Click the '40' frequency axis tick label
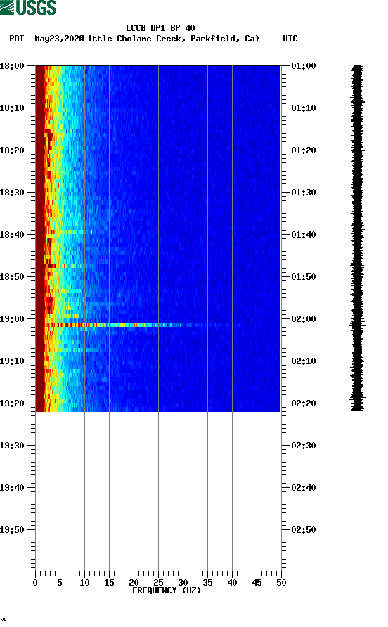 tap(232, 583)
